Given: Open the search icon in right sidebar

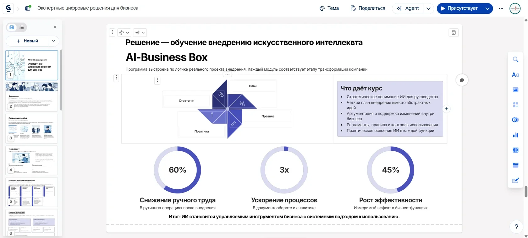Looking at the screenshot, I should coord(515,59).
